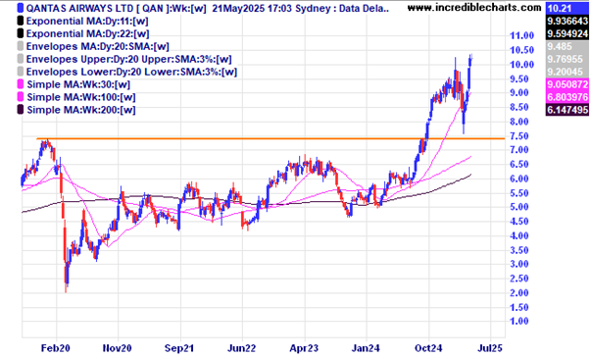Select the Exponential MA:Dy:11:[w] legend label
The height and width of the screenshot is (358, 590).
87,21
